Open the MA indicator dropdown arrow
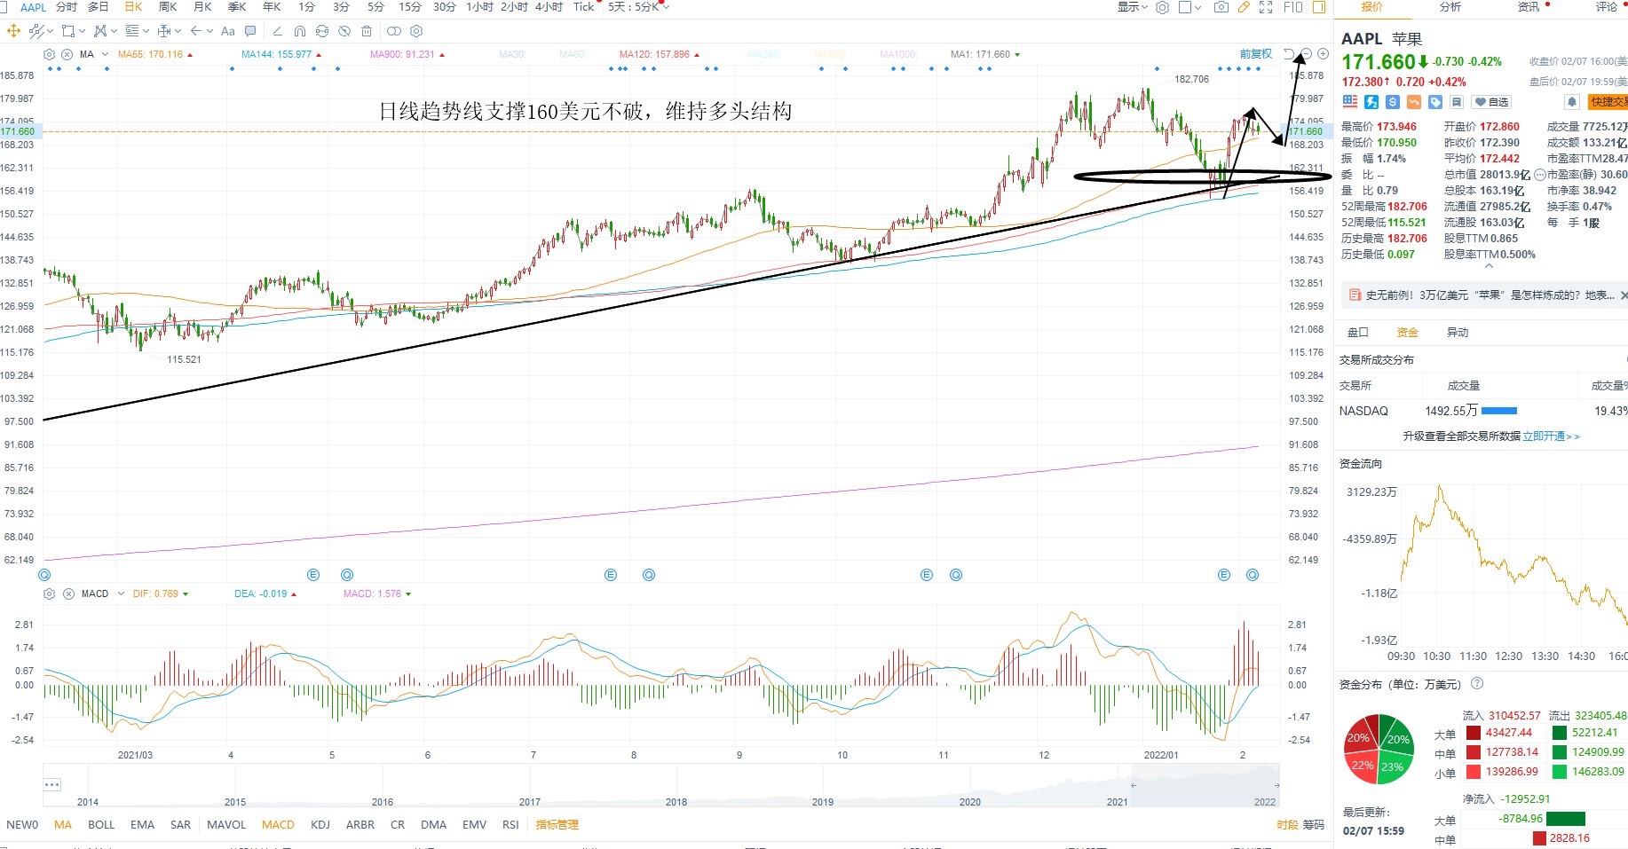 [105, 54]
